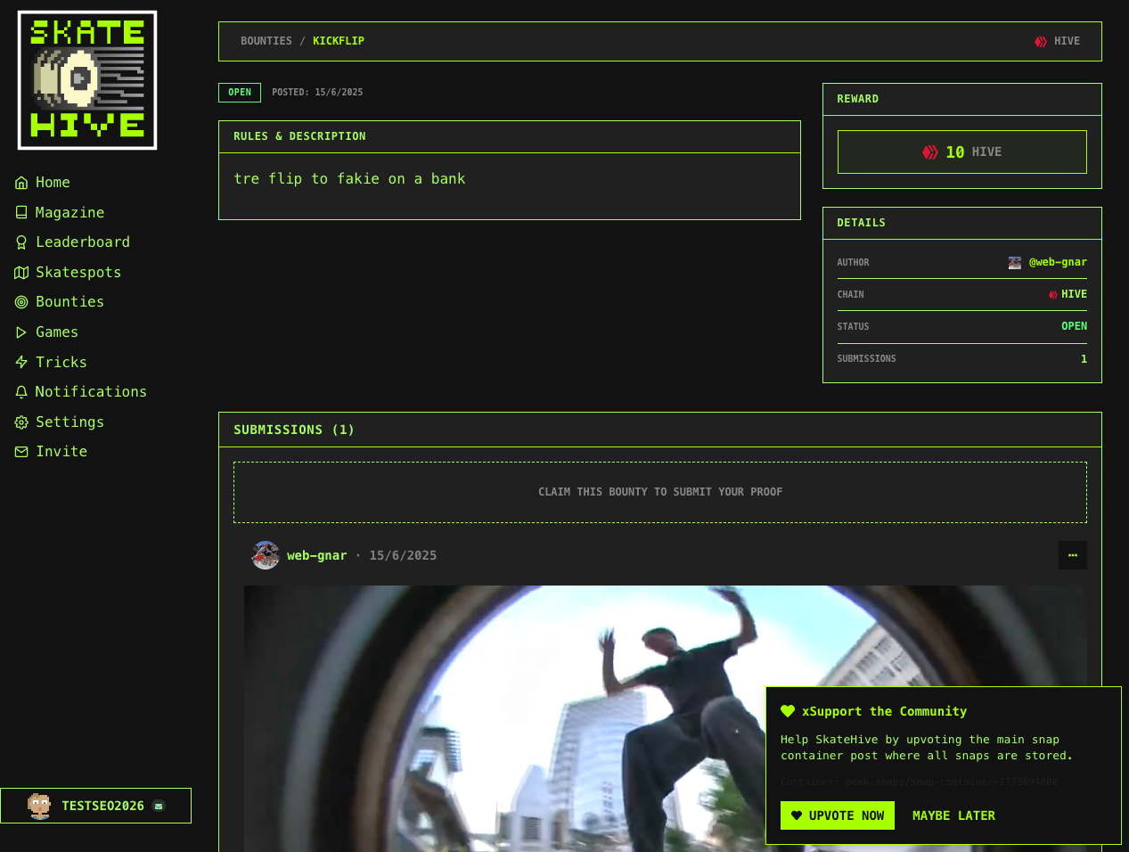The image size is (1129, 852).
Task: Click the Tricks lightning bolt icon
Action: (21, 362)
